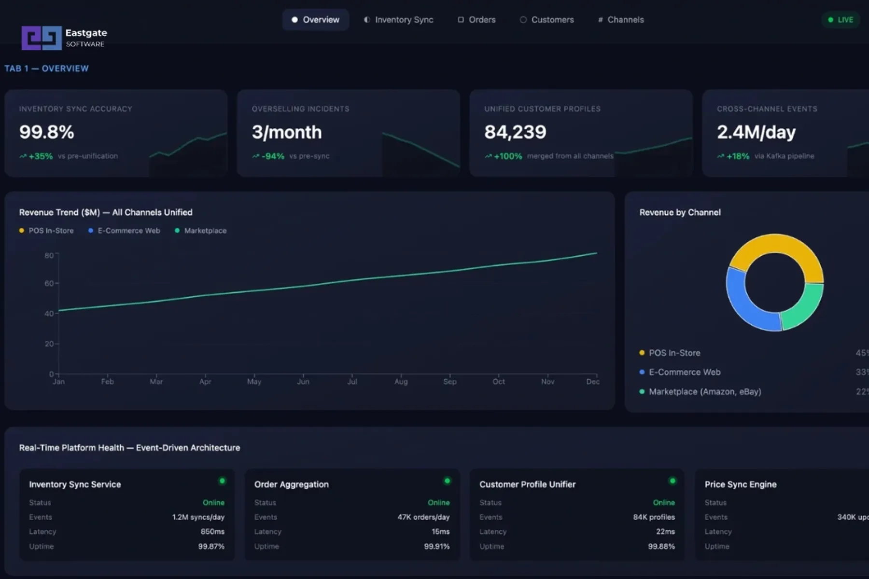This screenshot has width=869, height=579.
Task: Click the square icon beside Orders
Action: coord(460,20)
